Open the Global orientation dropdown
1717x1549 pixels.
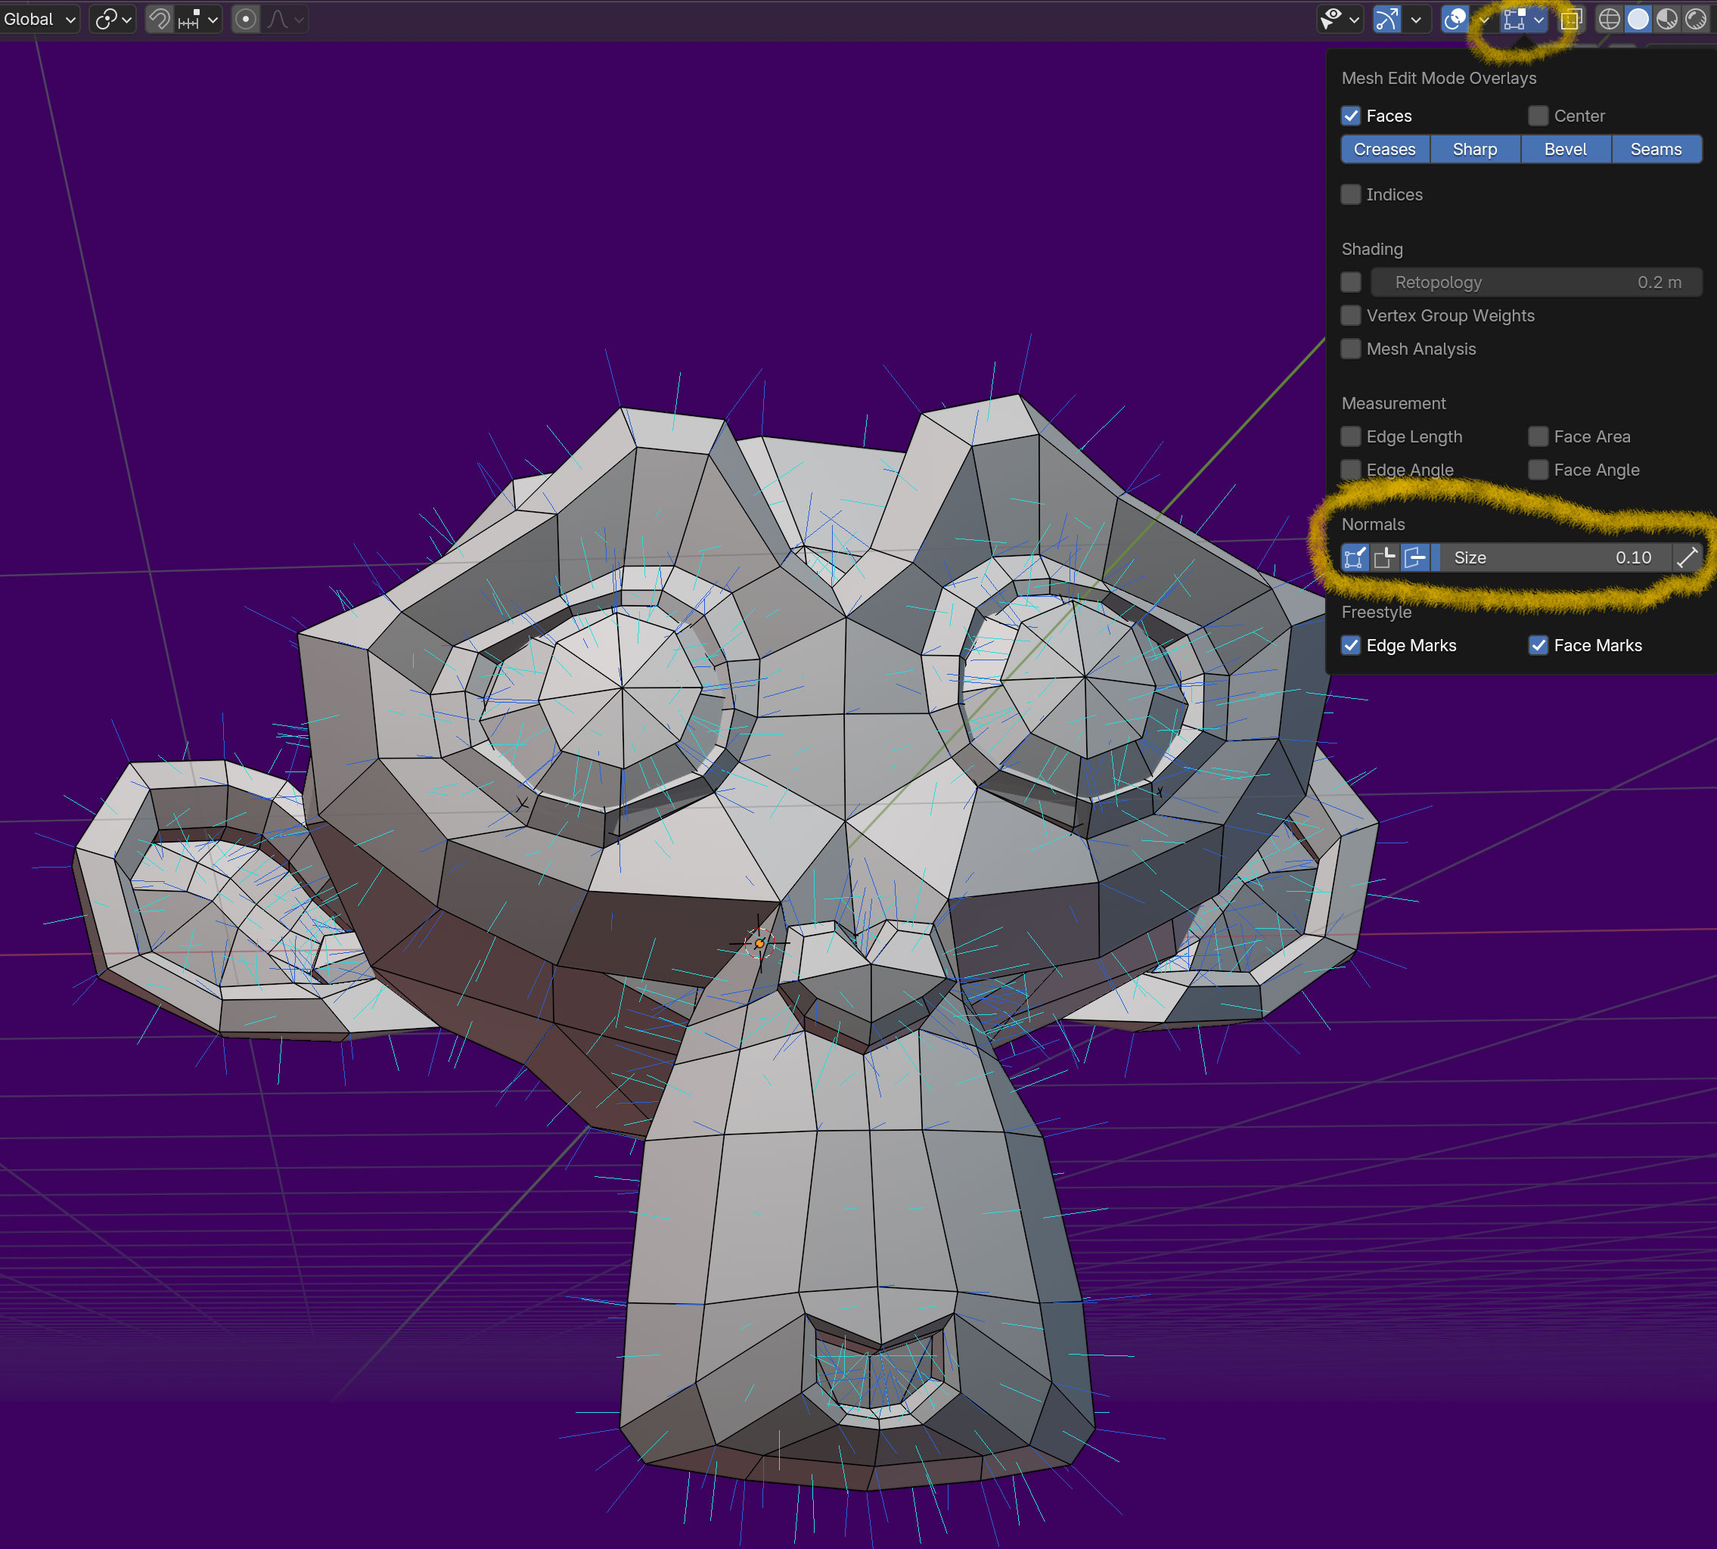pyautogui.click(x=39, y=19)
